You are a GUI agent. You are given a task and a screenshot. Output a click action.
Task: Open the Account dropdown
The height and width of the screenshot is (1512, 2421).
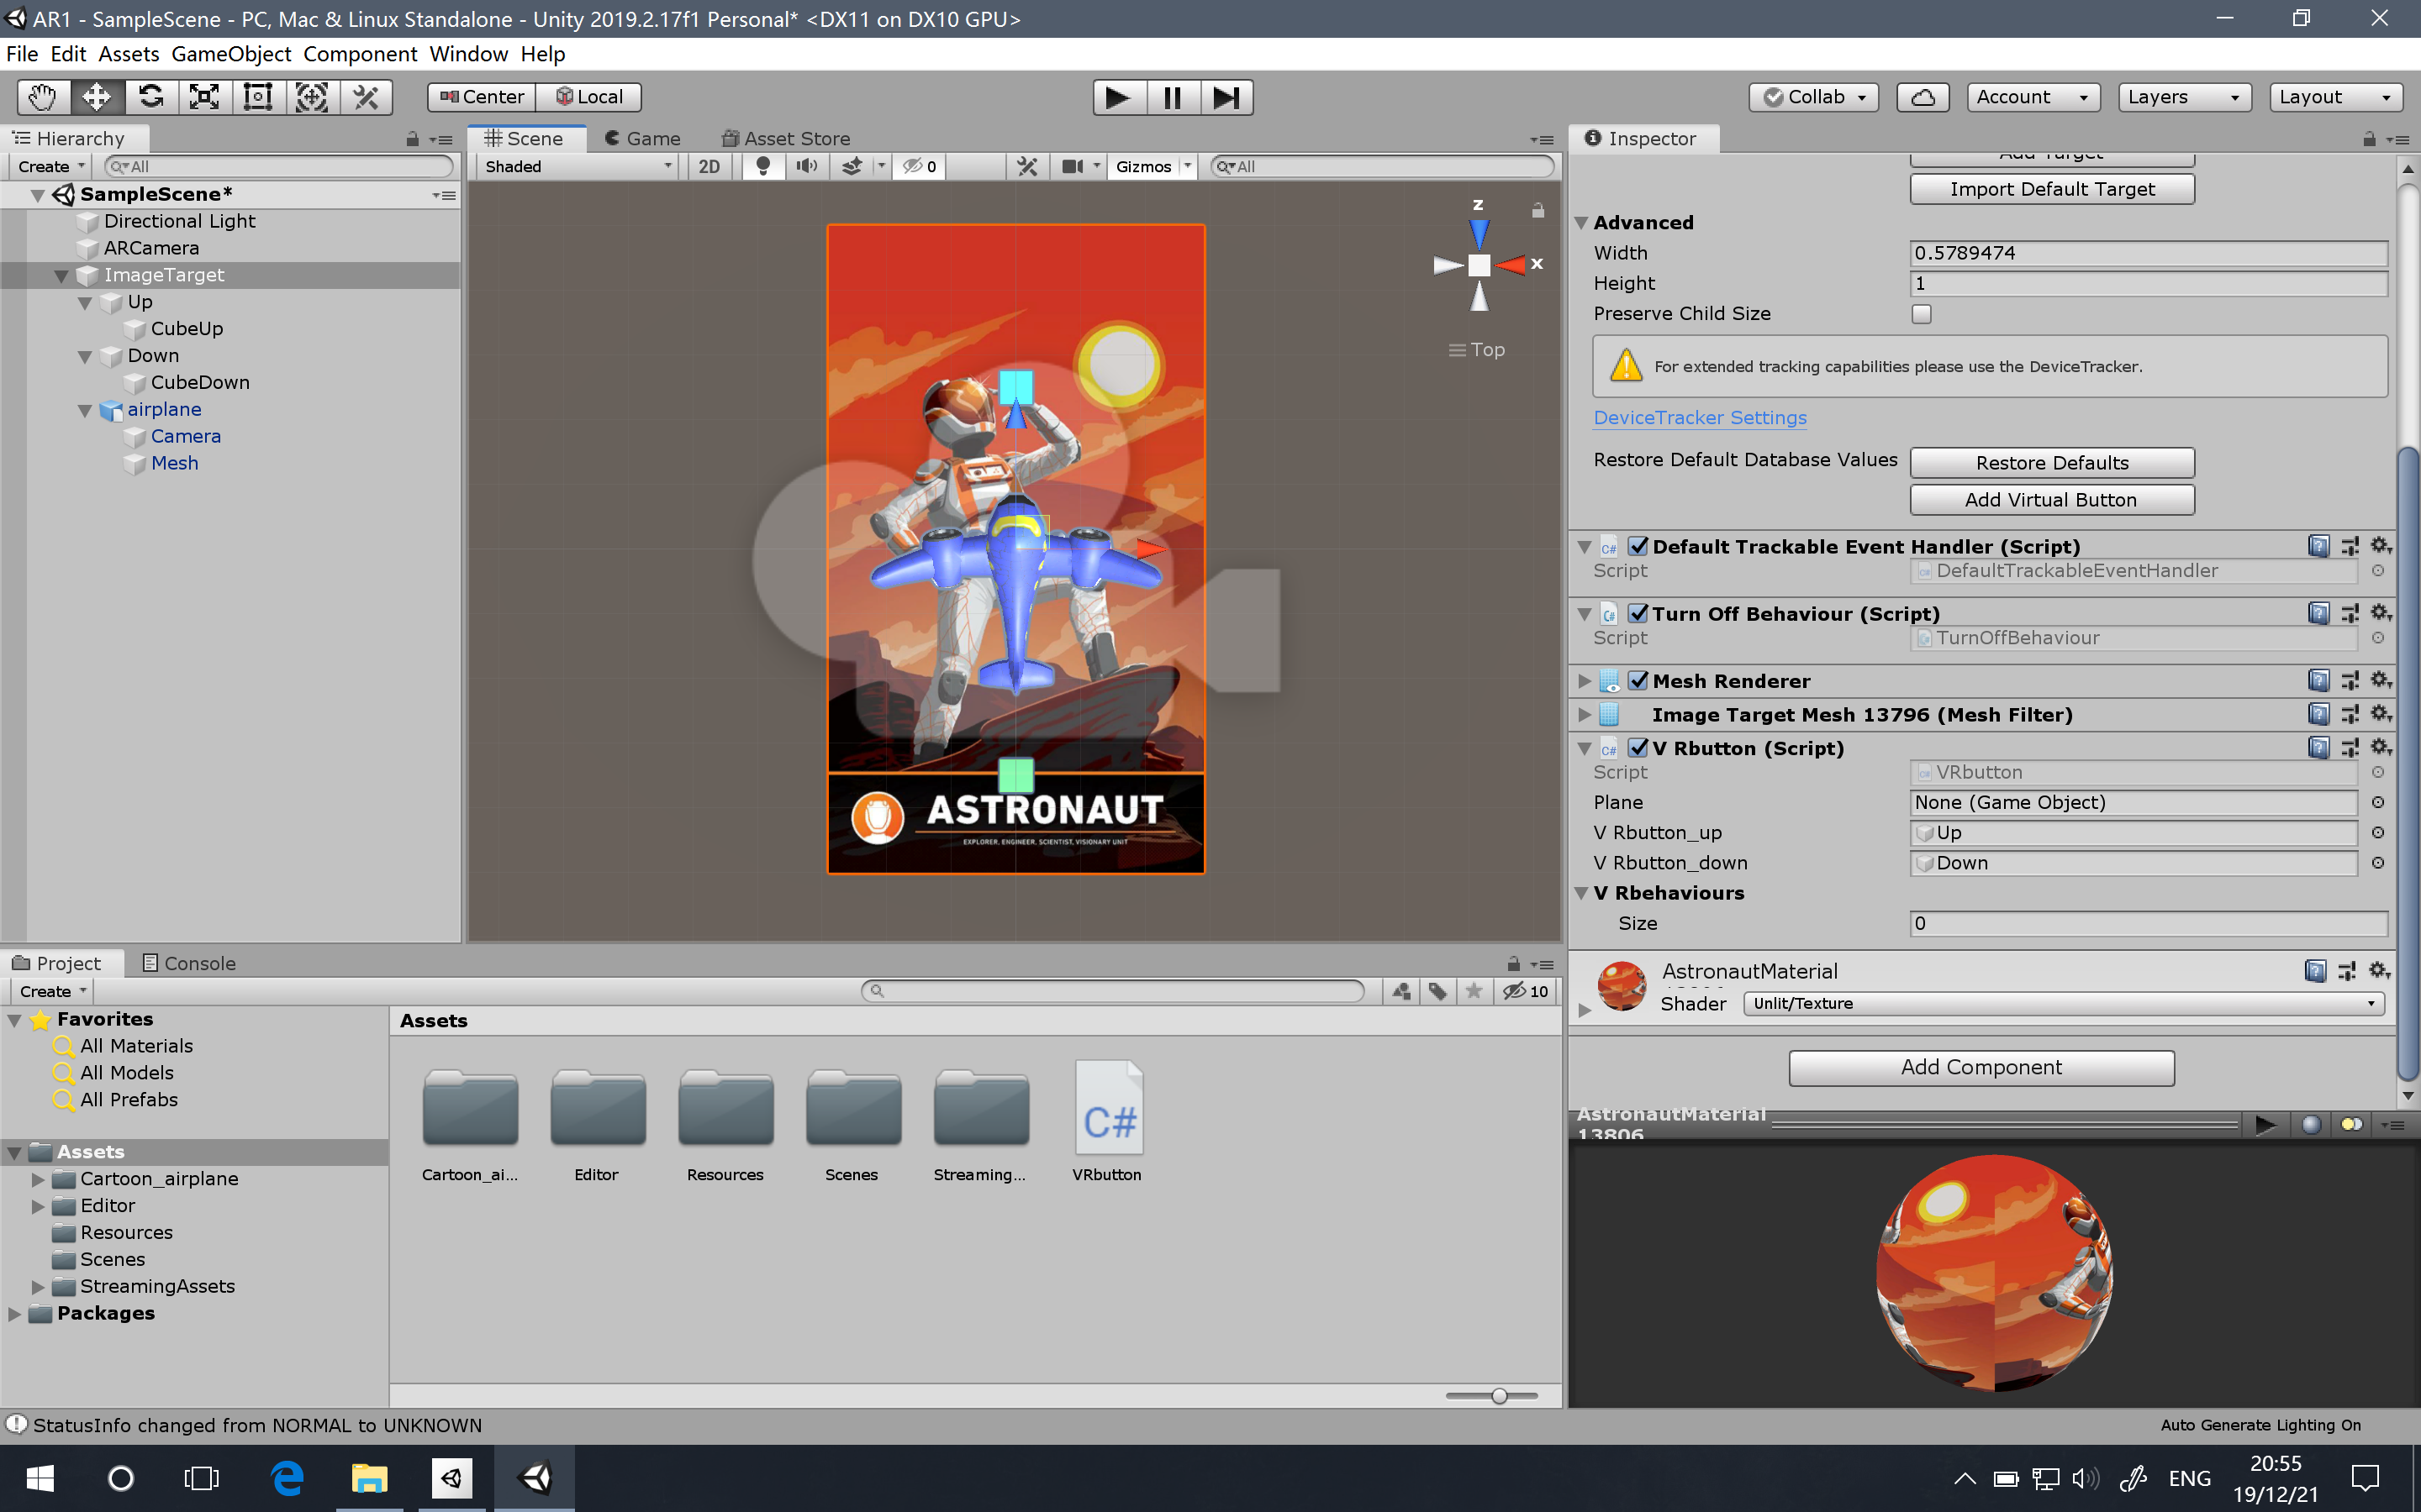(x=2033, y=97)
